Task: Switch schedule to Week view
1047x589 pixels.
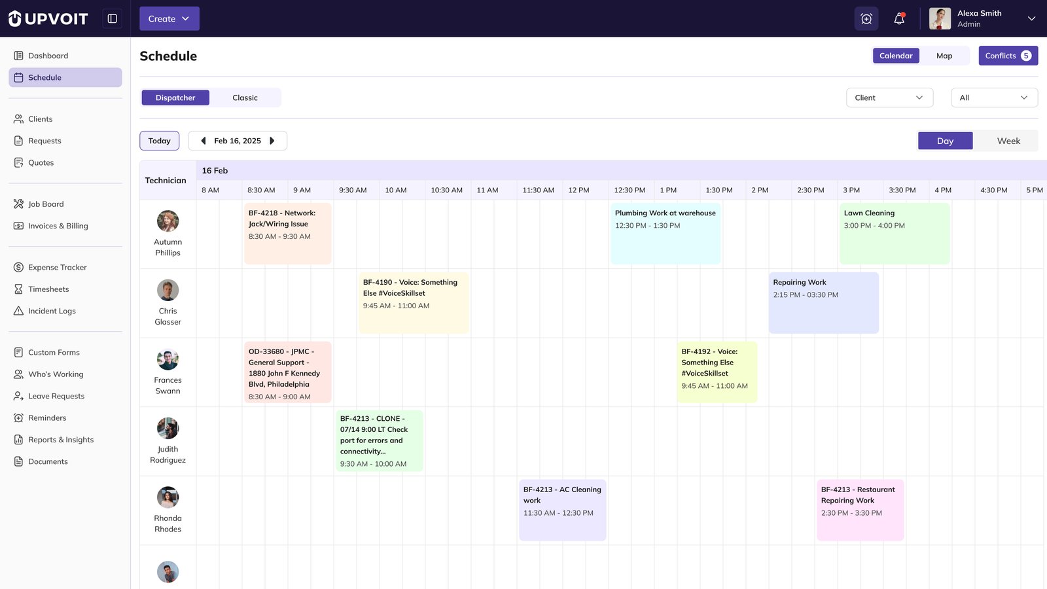Action: (1008, 141)
